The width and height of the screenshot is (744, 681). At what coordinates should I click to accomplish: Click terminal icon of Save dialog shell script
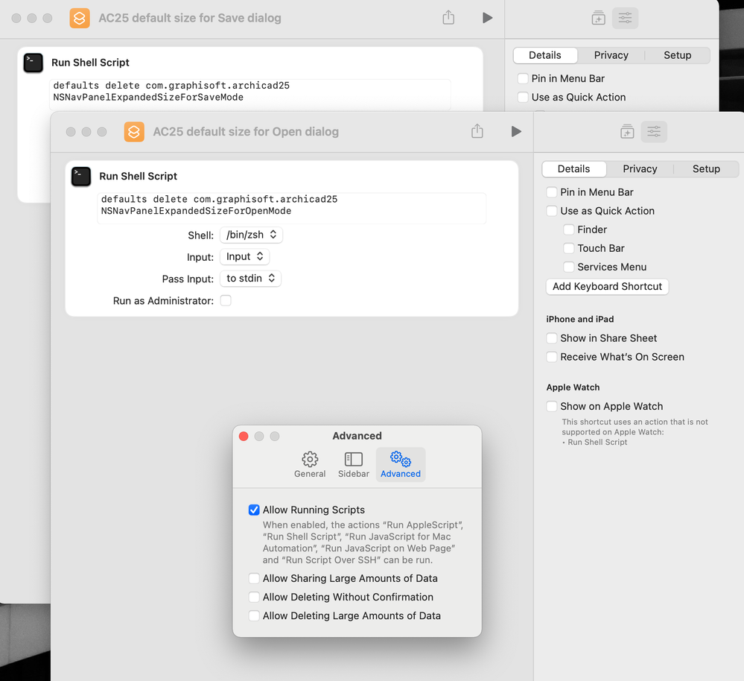point(34,63)
